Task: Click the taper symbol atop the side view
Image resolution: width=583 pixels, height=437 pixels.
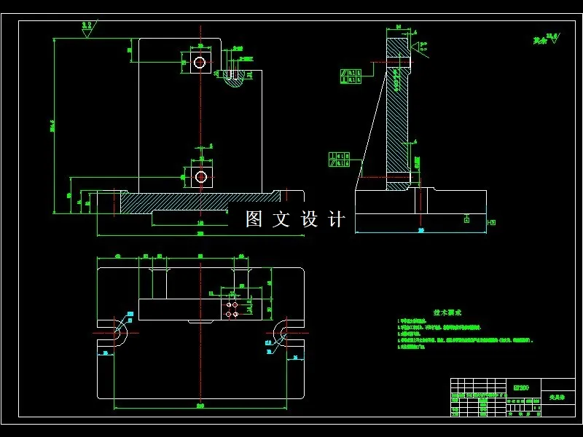Action: point(419,45)
